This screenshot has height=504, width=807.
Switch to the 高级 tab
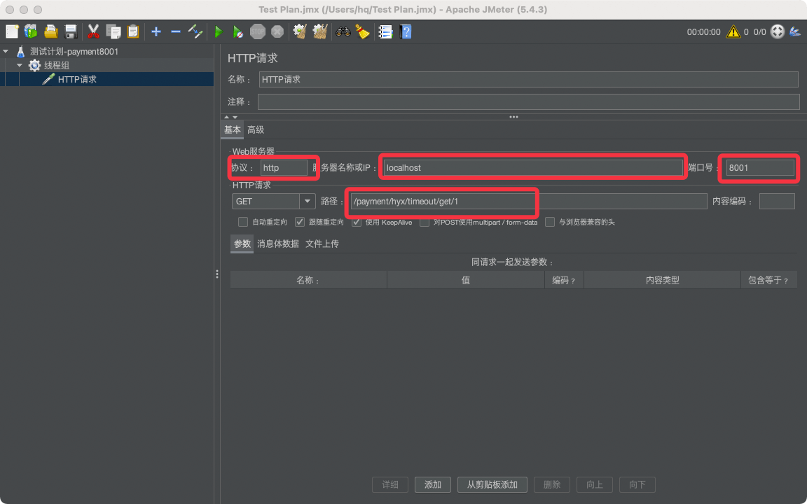coord(256,129)
